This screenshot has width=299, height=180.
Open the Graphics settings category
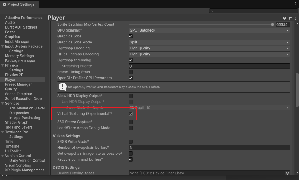tap(12, 37)
